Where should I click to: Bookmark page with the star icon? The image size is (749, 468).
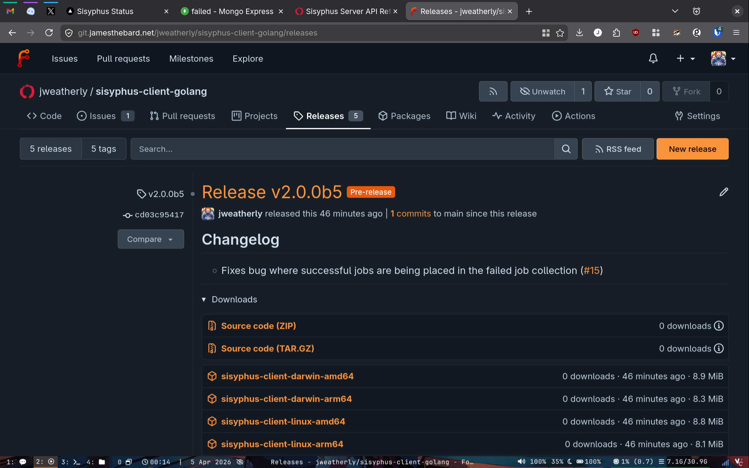(560, 33)
